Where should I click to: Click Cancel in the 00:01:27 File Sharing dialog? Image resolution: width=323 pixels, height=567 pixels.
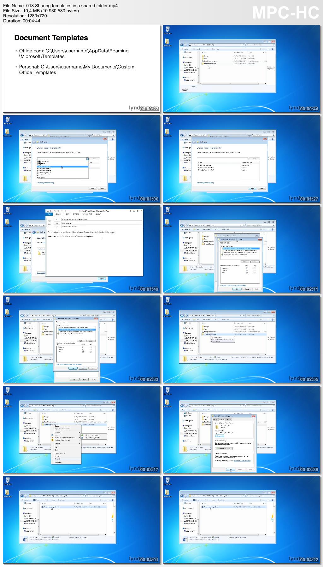261,189
